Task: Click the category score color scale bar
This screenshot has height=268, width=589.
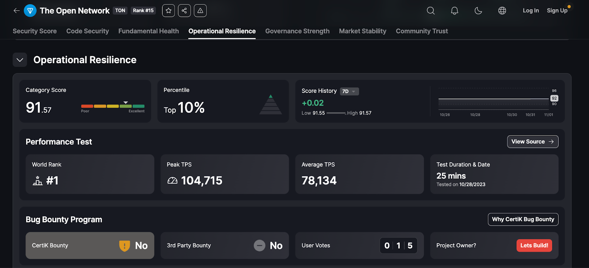Action: point(113,106)
